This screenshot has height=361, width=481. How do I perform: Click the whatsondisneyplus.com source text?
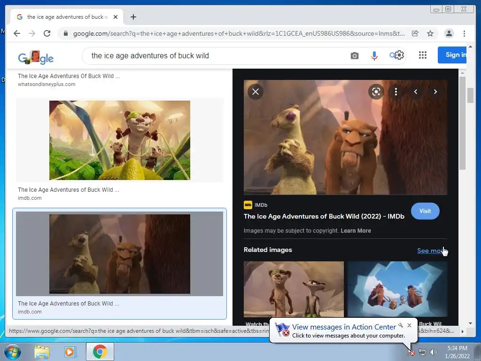click(x=47, y=84)
